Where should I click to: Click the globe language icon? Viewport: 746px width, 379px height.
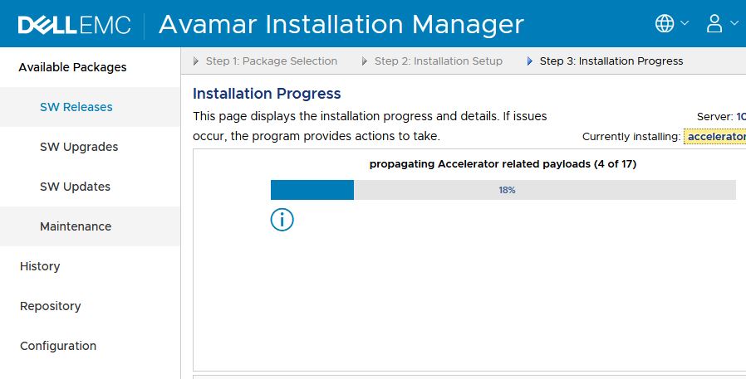tap(665, 23)
